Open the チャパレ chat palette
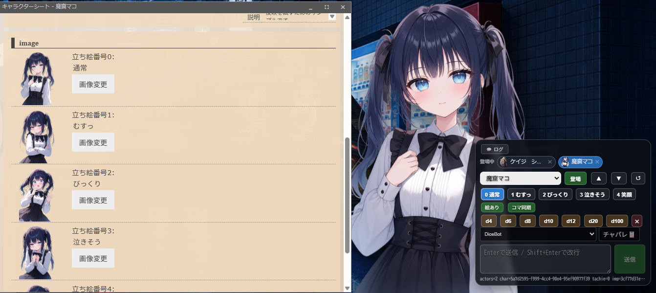 click(x=619, y=234)
